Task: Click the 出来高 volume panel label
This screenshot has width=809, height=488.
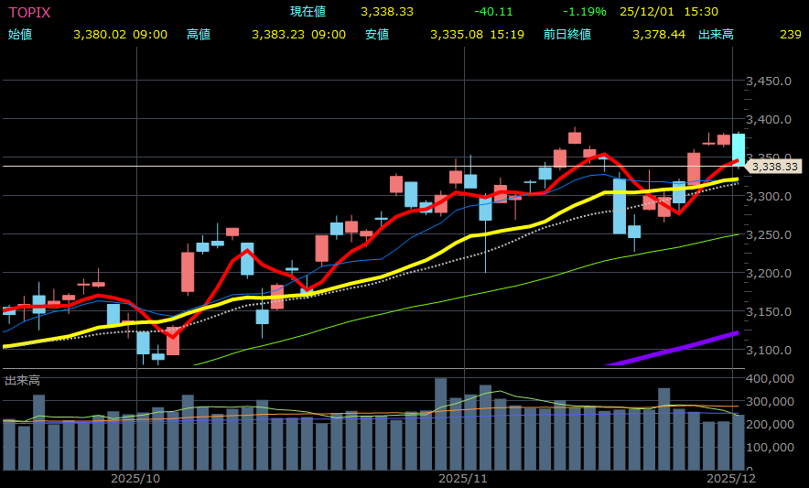Action: tap(22, 380)
